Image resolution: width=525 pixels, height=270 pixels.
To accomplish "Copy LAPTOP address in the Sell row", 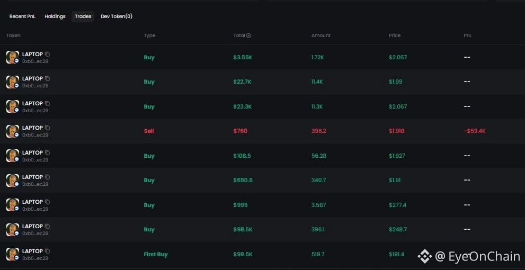I will 48,128.
